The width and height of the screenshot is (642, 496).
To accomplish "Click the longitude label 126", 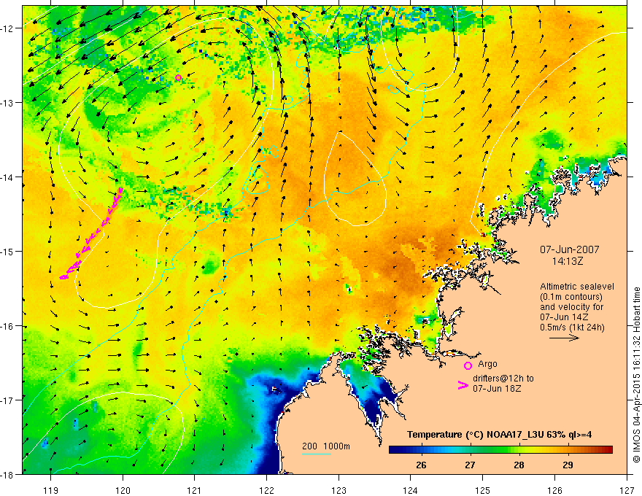I will point(554,490).
